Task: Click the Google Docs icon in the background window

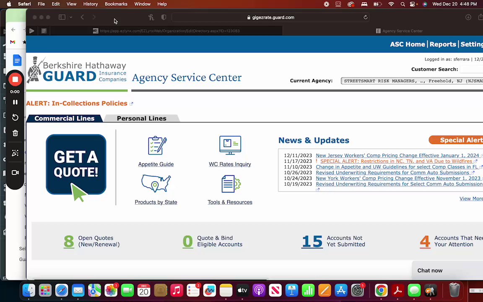Action: (17, 60)
